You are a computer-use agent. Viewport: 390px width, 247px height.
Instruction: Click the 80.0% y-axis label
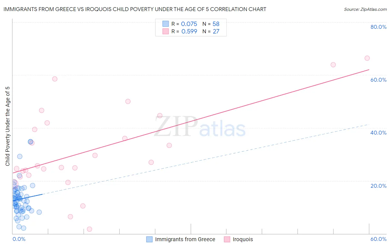click(378, 27)
